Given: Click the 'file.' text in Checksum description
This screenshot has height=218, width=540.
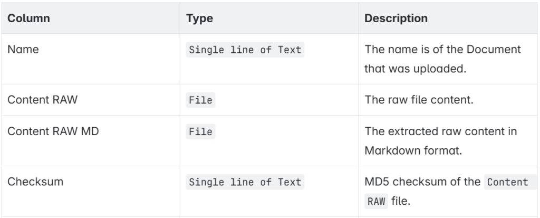Looking at the screenshot, I should (x=401, y=201).
